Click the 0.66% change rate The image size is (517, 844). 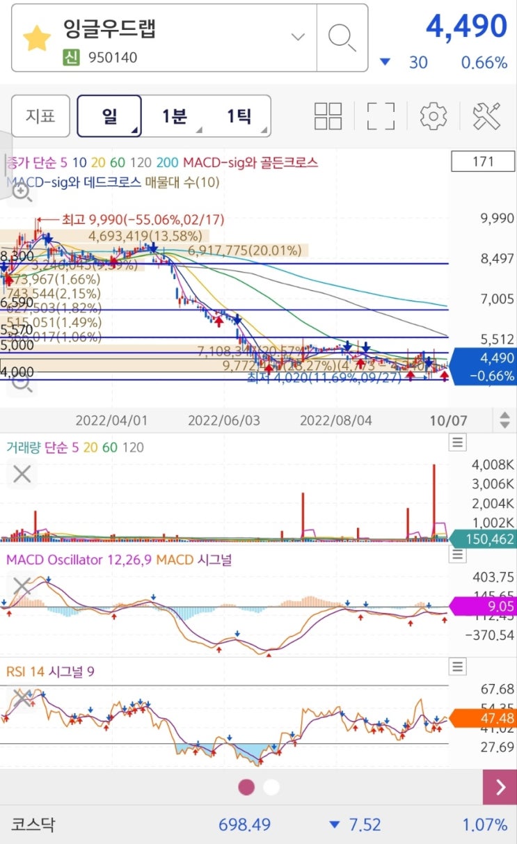tap(484, 63)
